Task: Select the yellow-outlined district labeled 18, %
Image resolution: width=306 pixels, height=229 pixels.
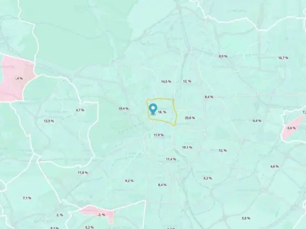Action: click(162, 112)
